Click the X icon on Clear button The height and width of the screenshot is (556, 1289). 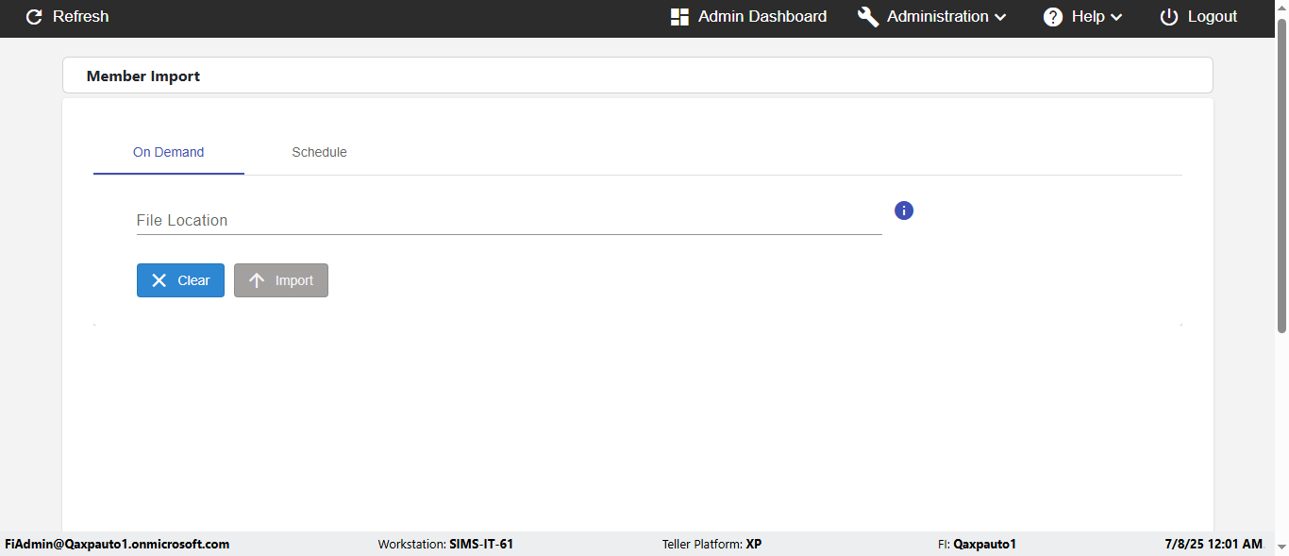pyautogui.click(x=159, y=280)
